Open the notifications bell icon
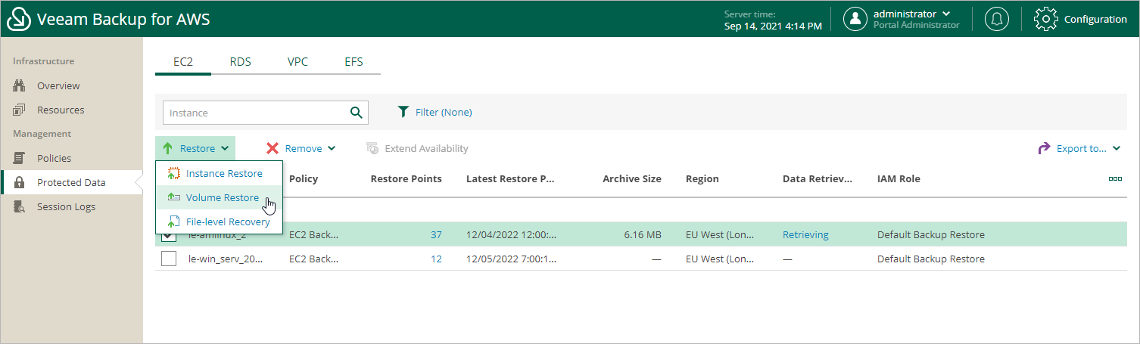This screenshot has height=344, width=1140. tap(996, 19)
